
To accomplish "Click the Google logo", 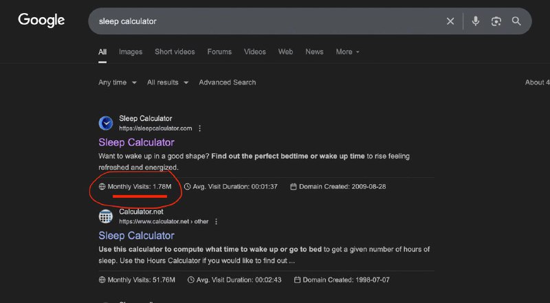I will (x=41, y=21).
